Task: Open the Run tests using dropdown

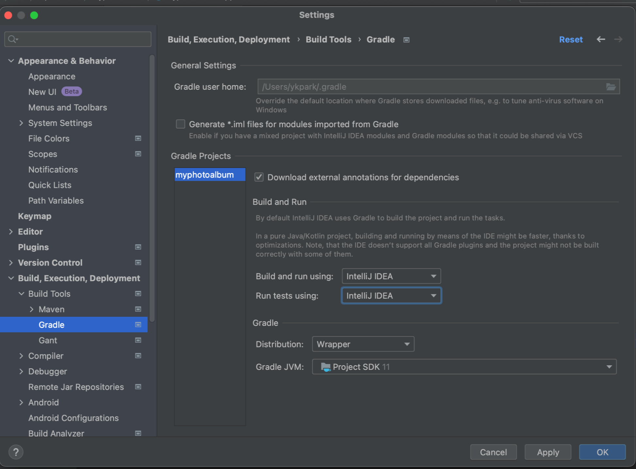Action: [391, 296]
